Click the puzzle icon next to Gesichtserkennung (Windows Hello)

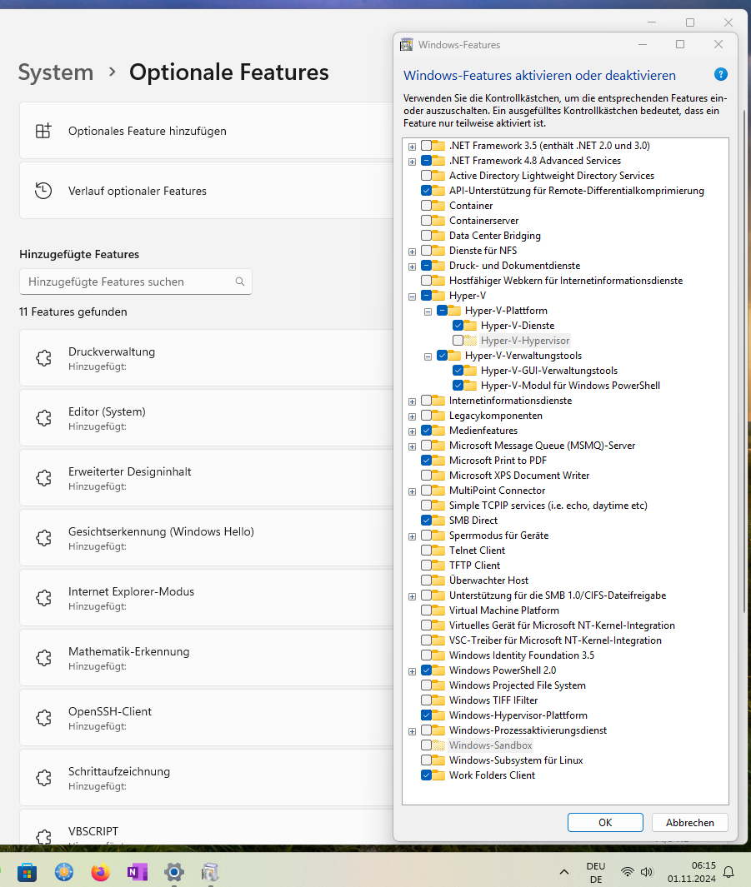click(x=43, y=537)
